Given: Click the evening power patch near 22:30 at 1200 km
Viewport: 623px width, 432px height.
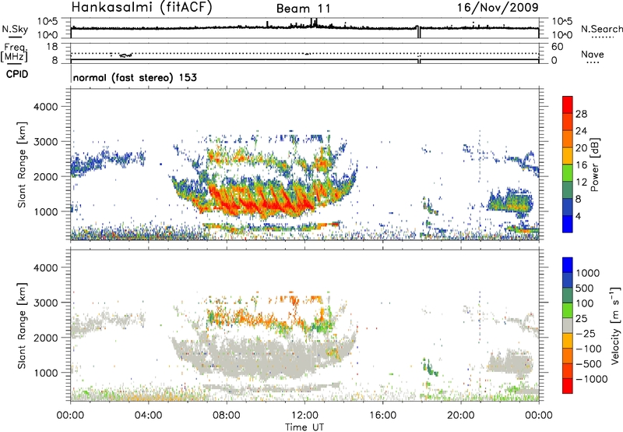Looking at the screenshot, I should (x=511, y=201).
